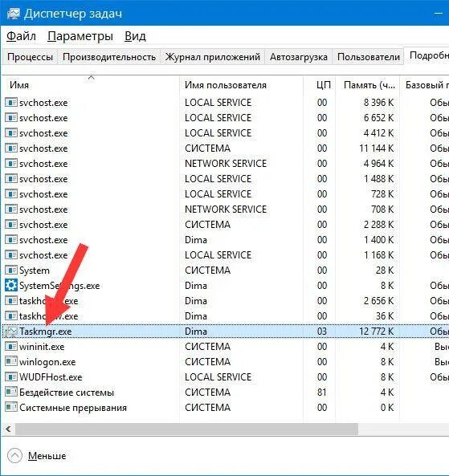
Task: Click the Task Manager title bar icon
Action: pyautogui.click(x=13, y=14)
